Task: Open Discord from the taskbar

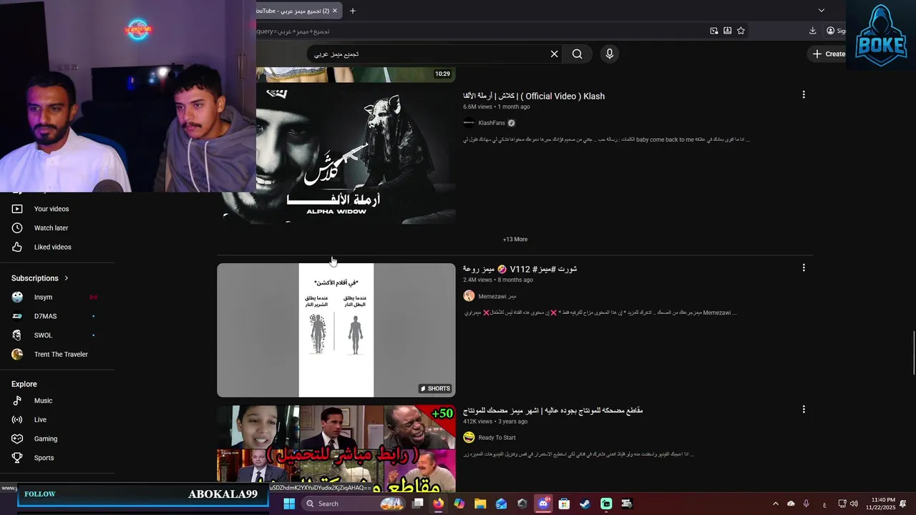Action: pyautogui.click(x=543, y=504)
